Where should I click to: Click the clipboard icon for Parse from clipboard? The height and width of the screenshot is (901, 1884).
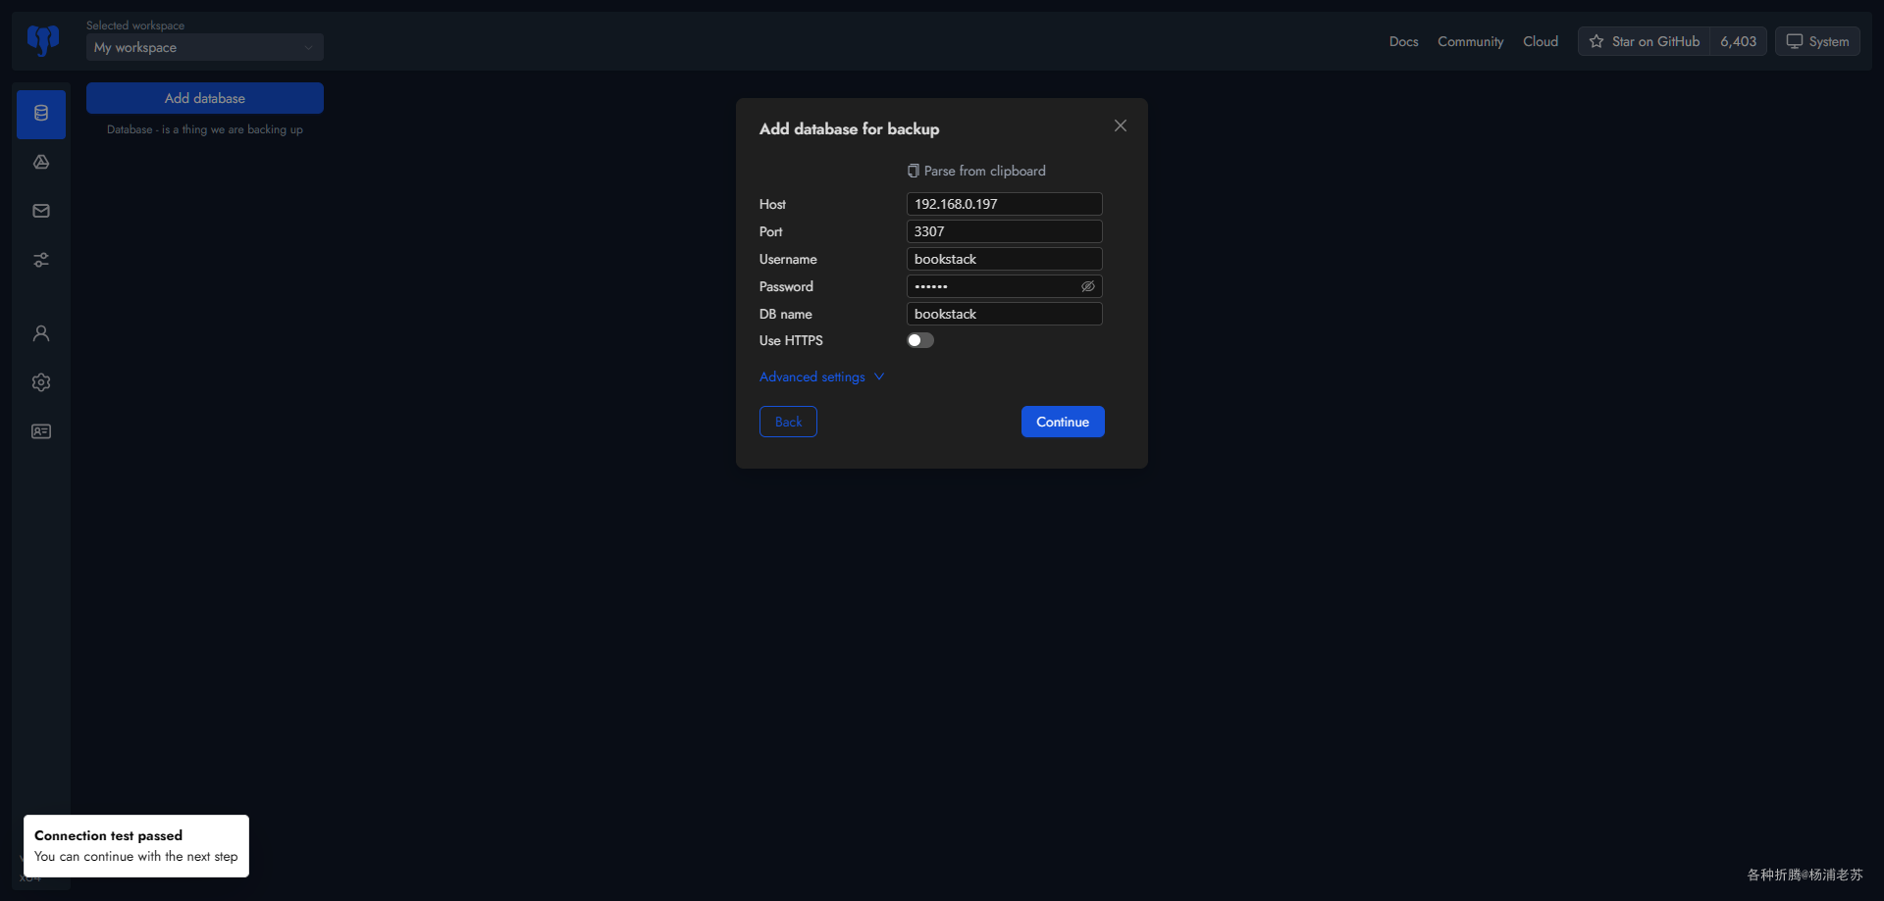tap(914, 171)
